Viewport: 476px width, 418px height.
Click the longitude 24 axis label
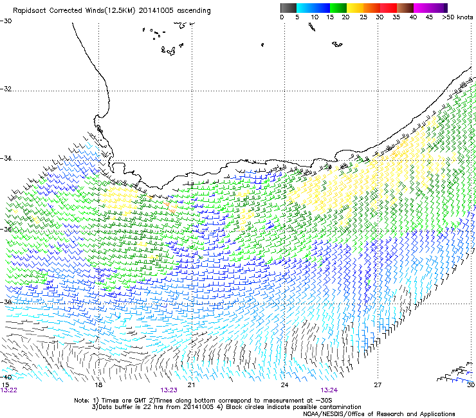pos(284,385)
